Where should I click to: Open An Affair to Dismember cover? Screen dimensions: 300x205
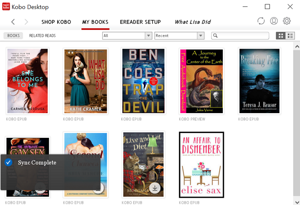202,165
